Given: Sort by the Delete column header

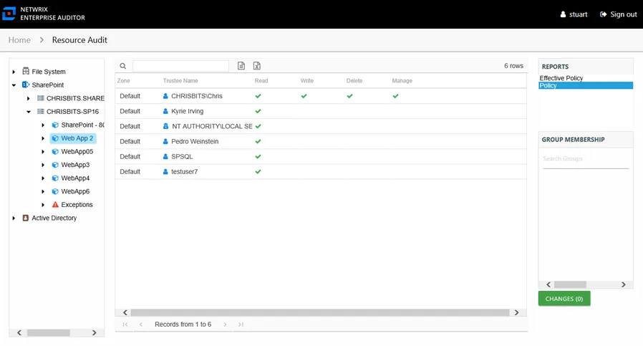Looking at the screenshot, I should 354,81.
